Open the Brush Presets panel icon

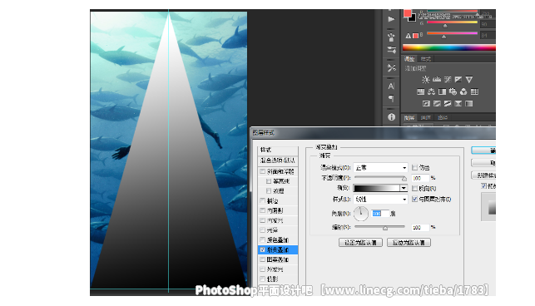click(391, 50)
